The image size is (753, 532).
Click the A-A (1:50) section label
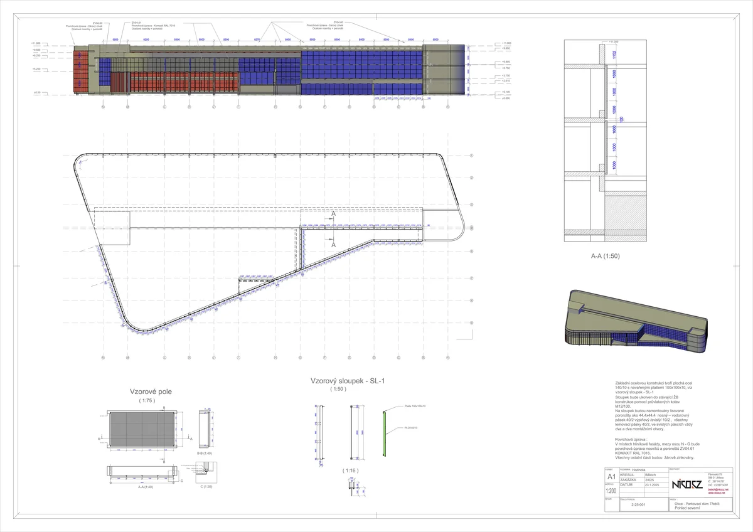point(605,257)
